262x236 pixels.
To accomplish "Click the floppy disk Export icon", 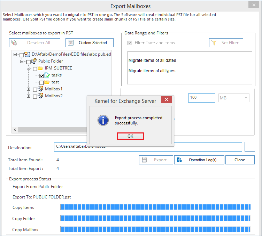I will pyautogui.click(x=144, y=160).
